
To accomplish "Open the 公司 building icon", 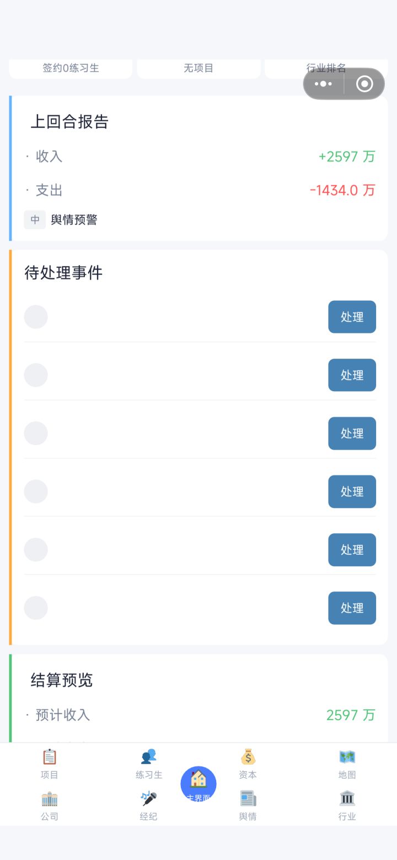I will coord(50,798).
